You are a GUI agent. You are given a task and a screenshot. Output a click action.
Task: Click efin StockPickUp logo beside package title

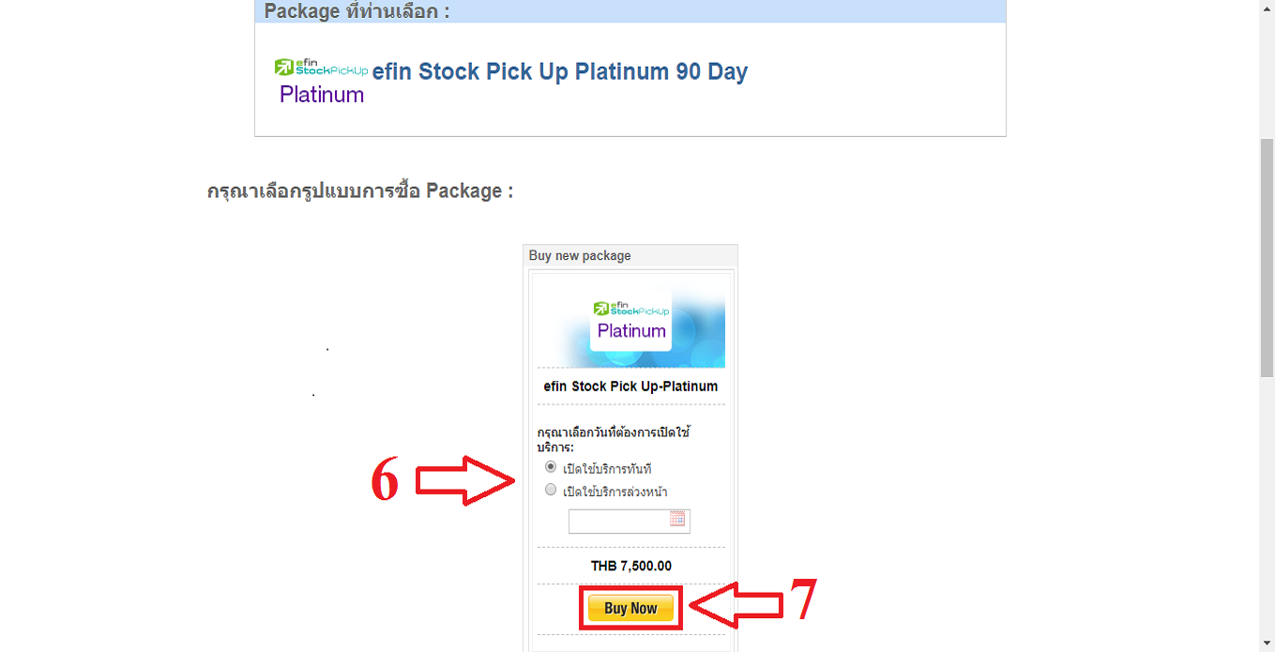pyautogui.click(x=321, y=68)
